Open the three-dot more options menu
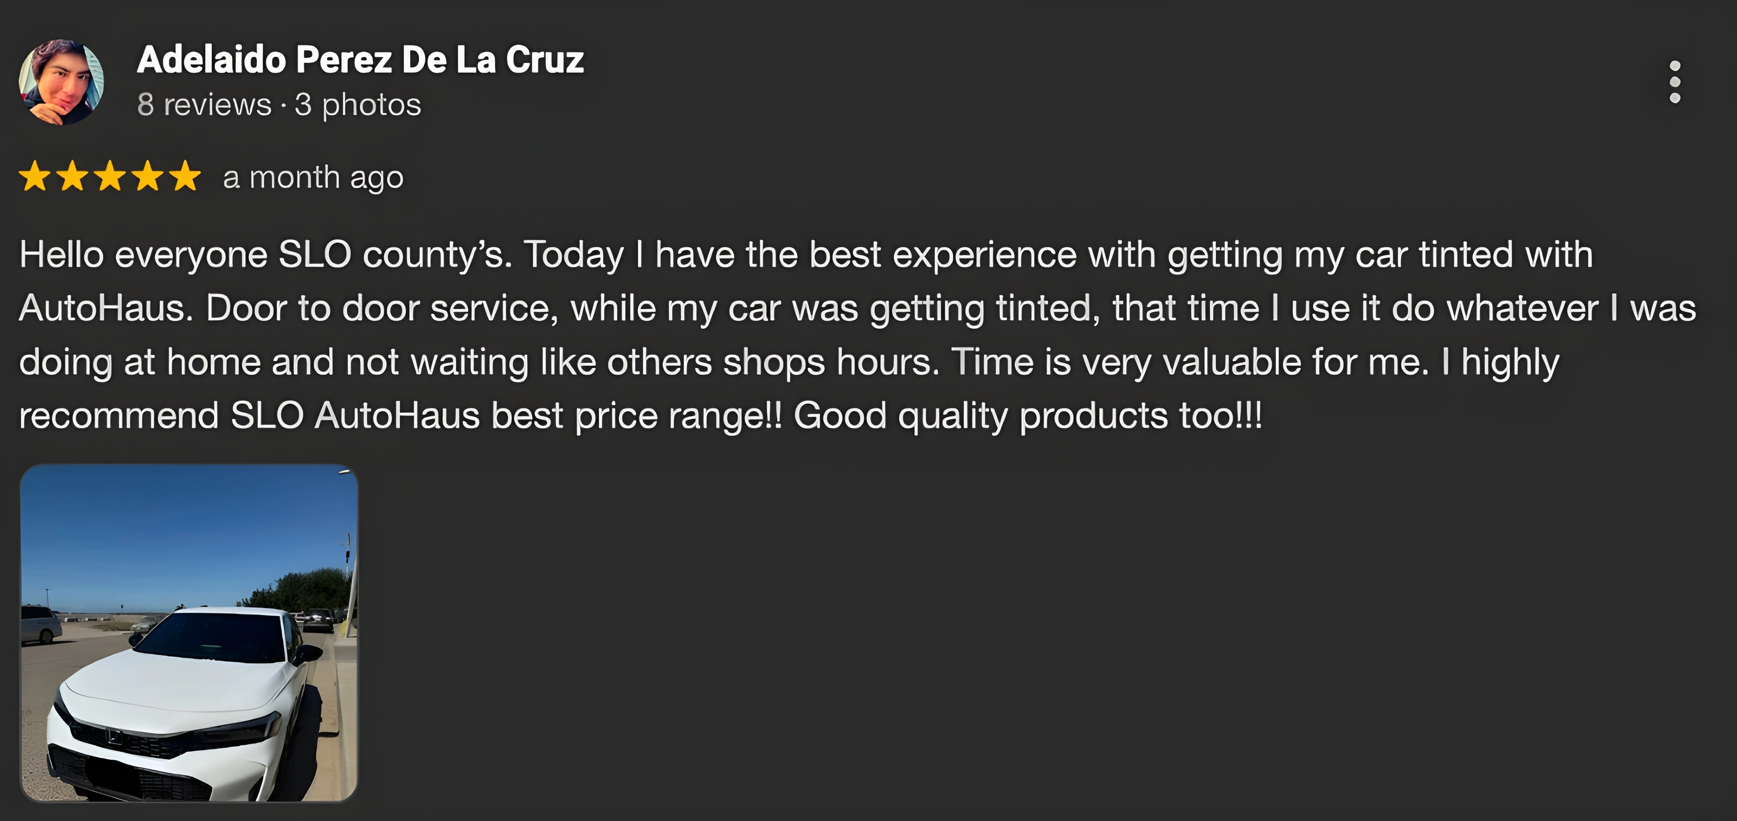Image resolution: width=1737 pixels, height=821 pixels. [x=1674, y=82]
